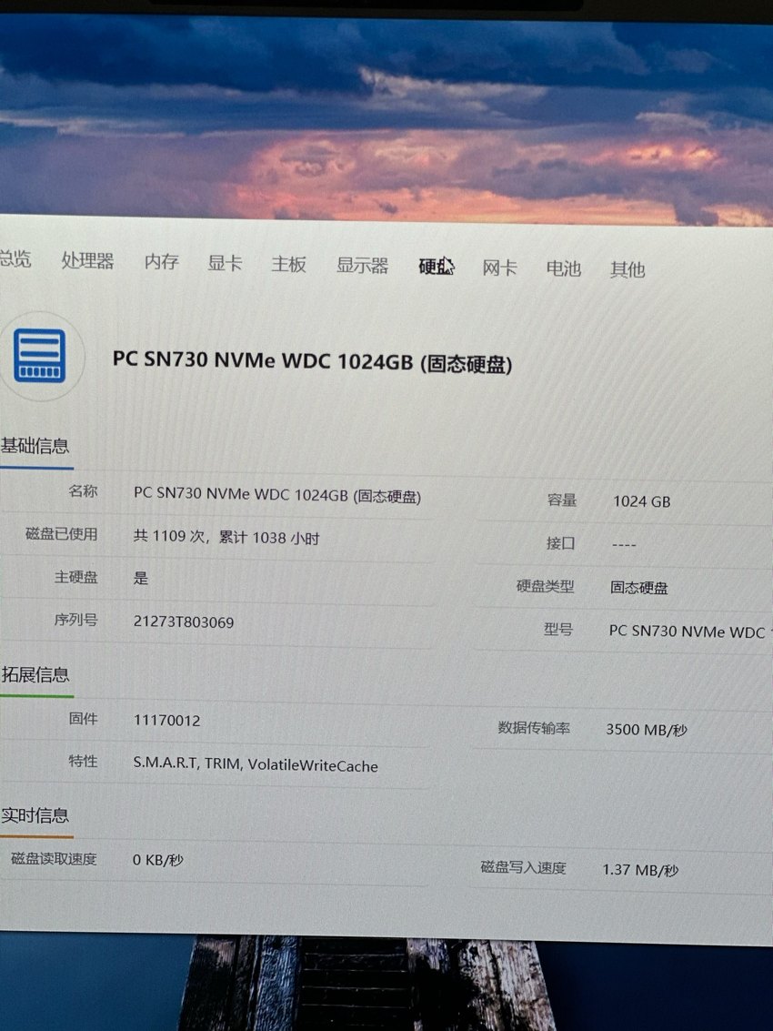
Task: Show the 电池 tab
Action: click(x=563, y=268)
